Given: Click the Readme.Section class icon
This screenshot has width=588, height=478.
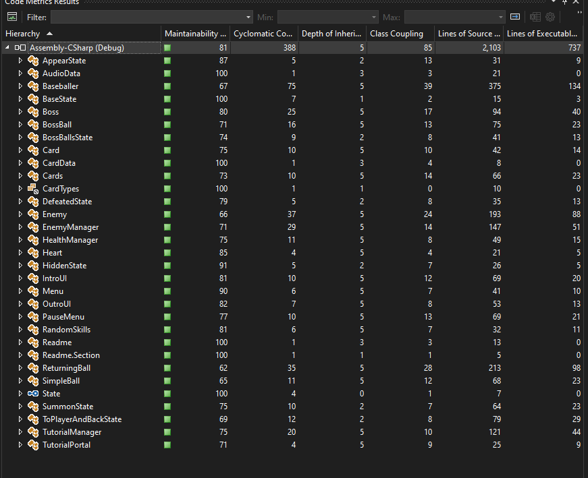Looking at the screenshot, I should (33, 355).
